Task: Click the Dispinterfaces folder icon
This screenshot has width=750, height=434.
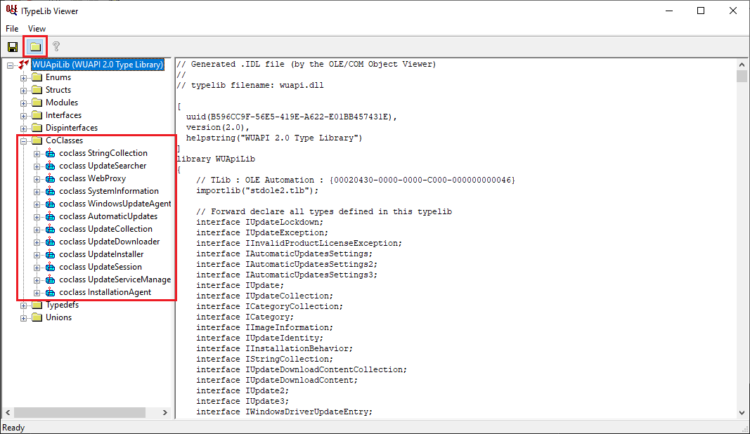Action: 37,128
